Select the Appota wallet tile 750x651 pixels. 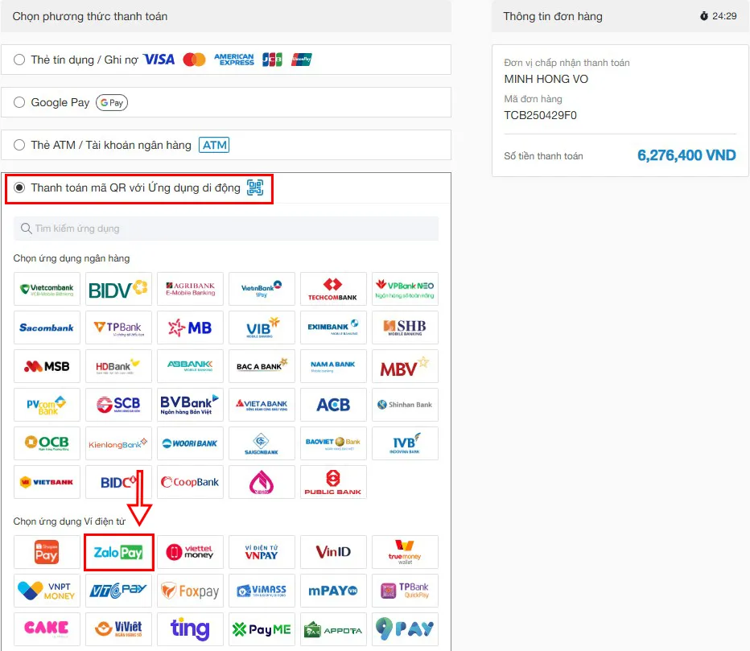(x=333, y=629)
